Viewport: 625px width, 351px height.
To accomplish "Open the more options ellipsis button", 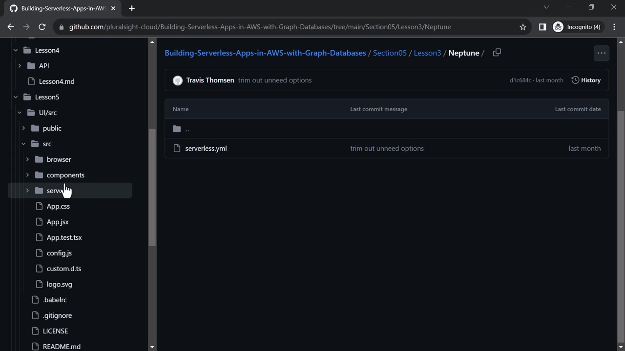I will [x=602, y=53].
